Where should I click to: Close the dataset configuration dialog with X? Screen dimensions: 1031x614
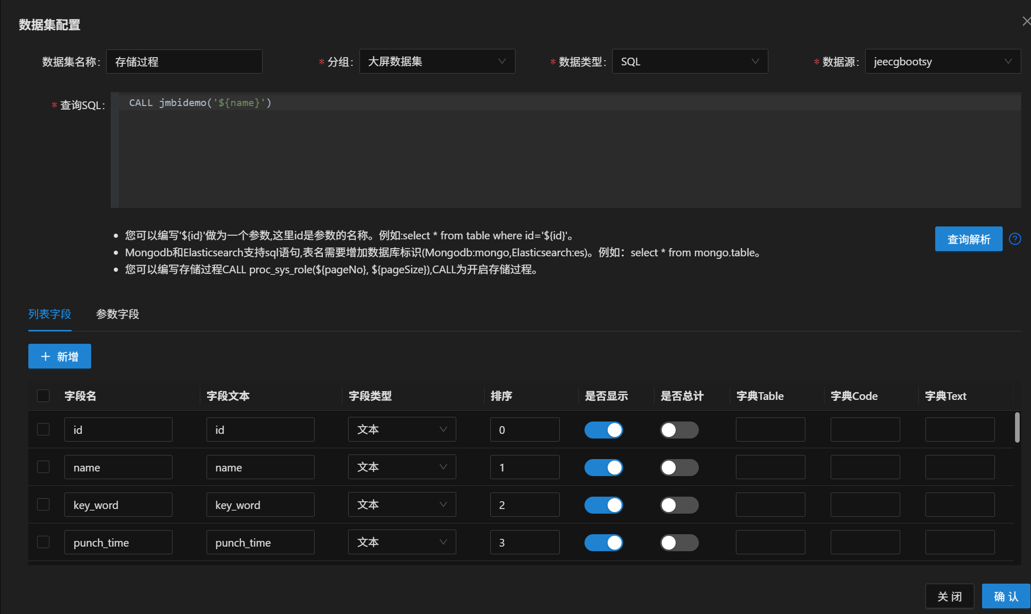click(1026, 22)
